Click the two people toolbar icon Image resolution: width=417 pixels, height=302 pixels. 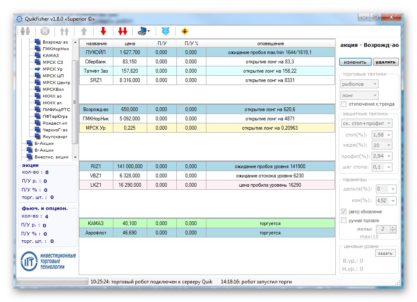point(25,31)
